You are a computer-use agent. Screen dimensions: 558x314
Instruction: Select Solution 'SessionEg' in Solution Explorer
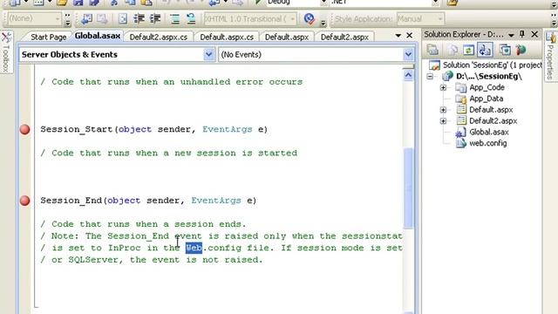492,65
